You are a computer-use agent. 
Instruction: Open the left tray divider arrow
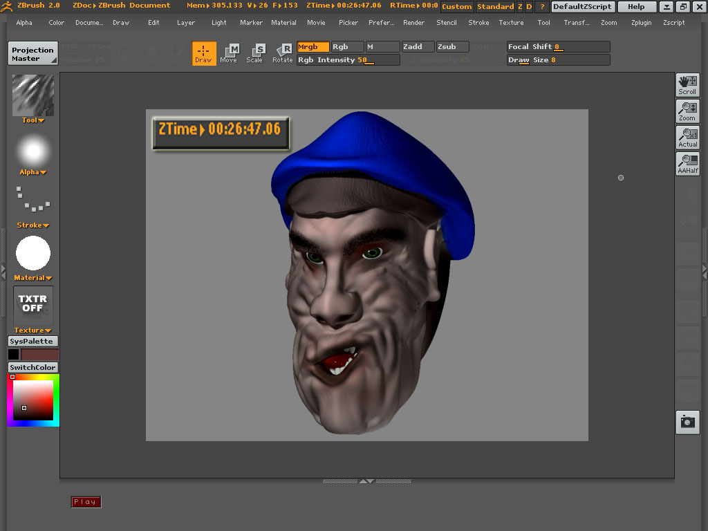pos(3,272)
